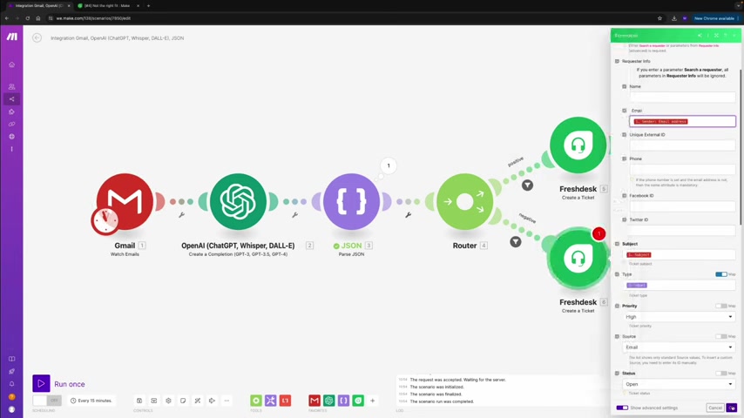Click the Save scenario control icon
The image size is (744, 418).
click(139, 401)
